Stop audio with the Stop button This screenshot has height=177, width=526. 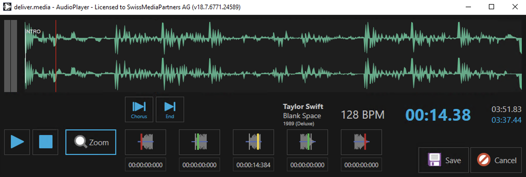click(46, 142)
